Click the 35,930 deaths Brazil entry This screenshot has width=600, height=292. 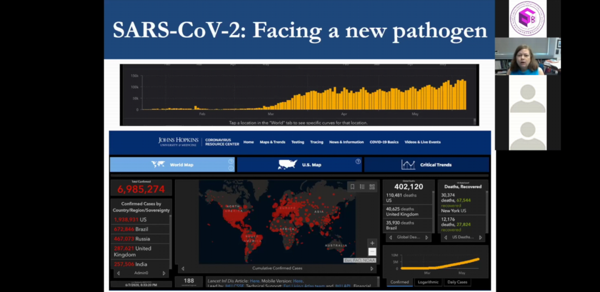pyautogui.click(x=408, y=225)
